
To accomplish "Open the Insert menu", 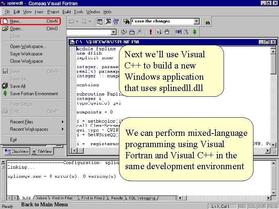I will (x=39, y=12).
